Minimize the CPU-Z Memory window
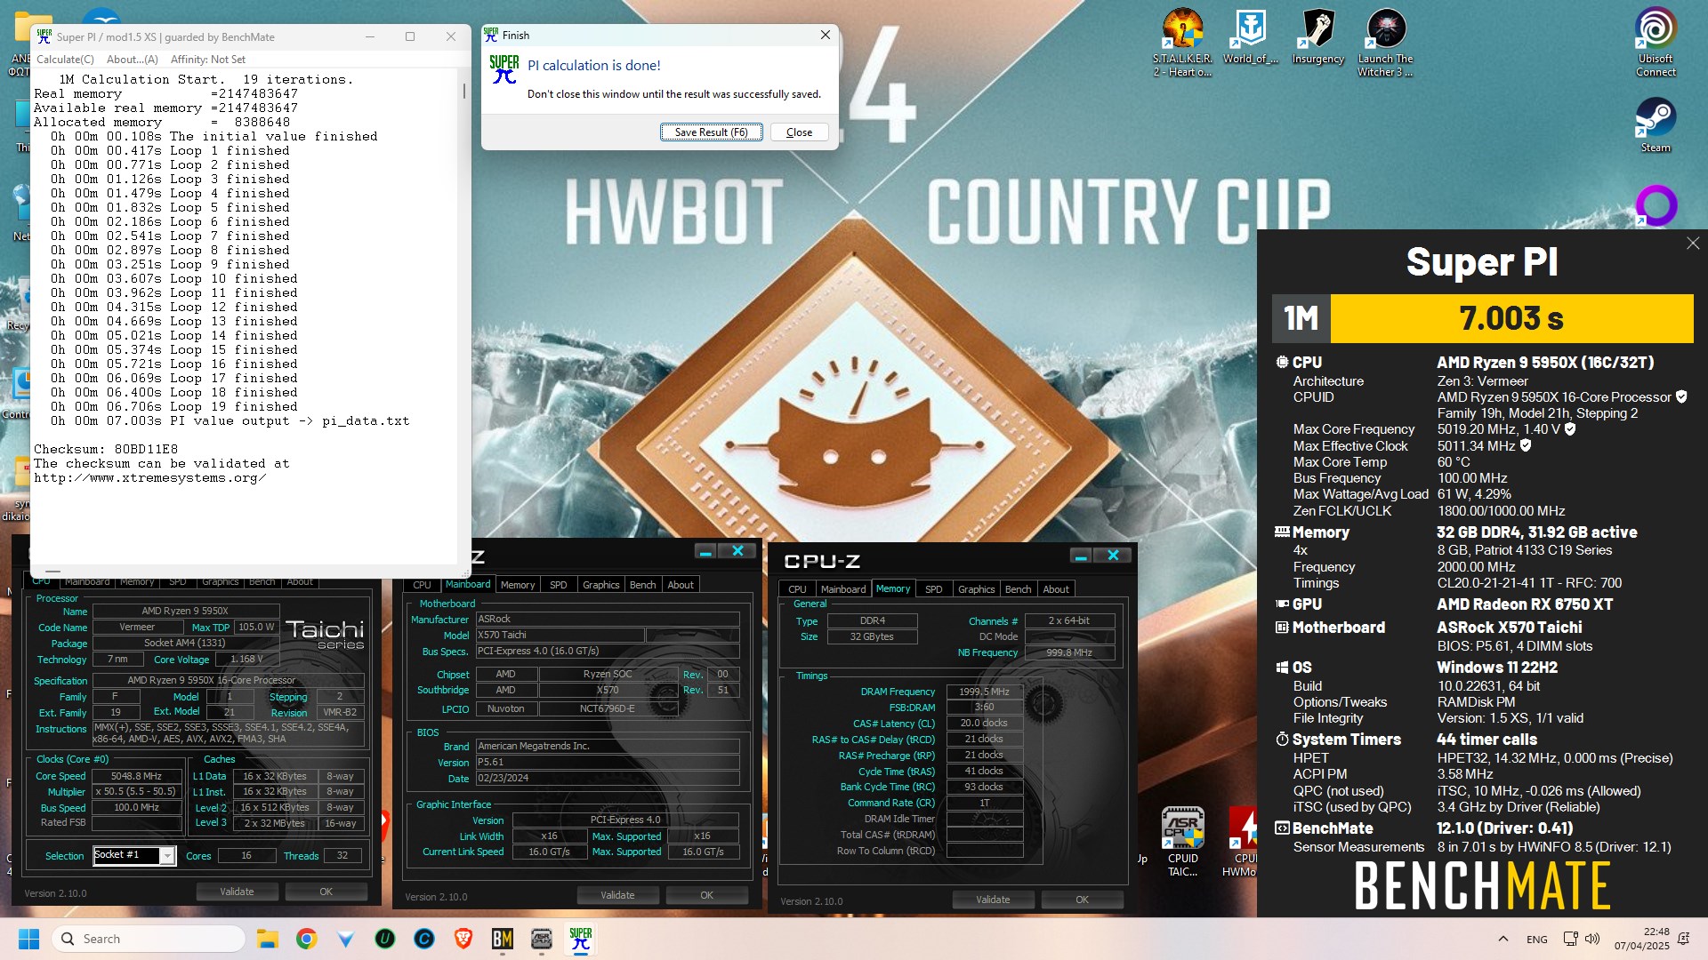Screen dimensions: 1708x960 (1081, 556)
